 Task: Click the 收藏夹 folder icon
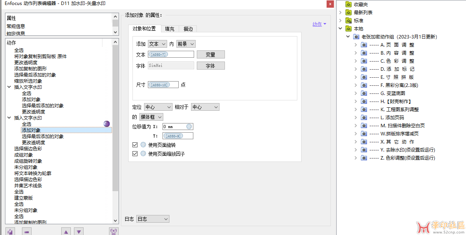click(x=348, y=5)
